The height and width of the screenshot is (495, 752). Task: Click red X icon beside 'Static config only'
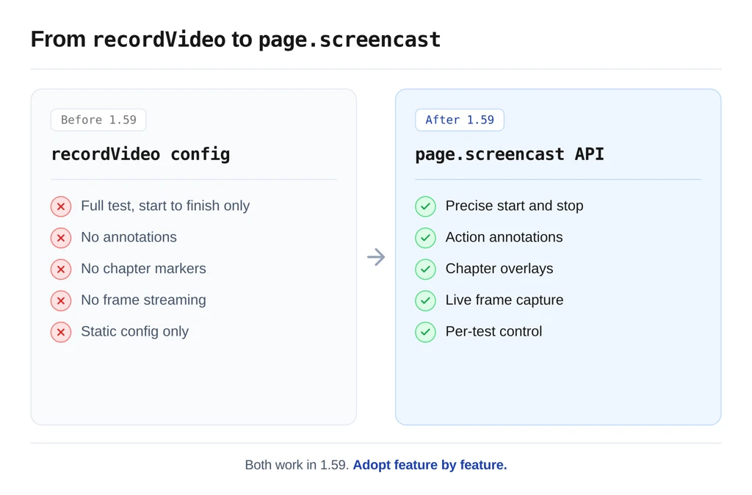coord(61,332)
